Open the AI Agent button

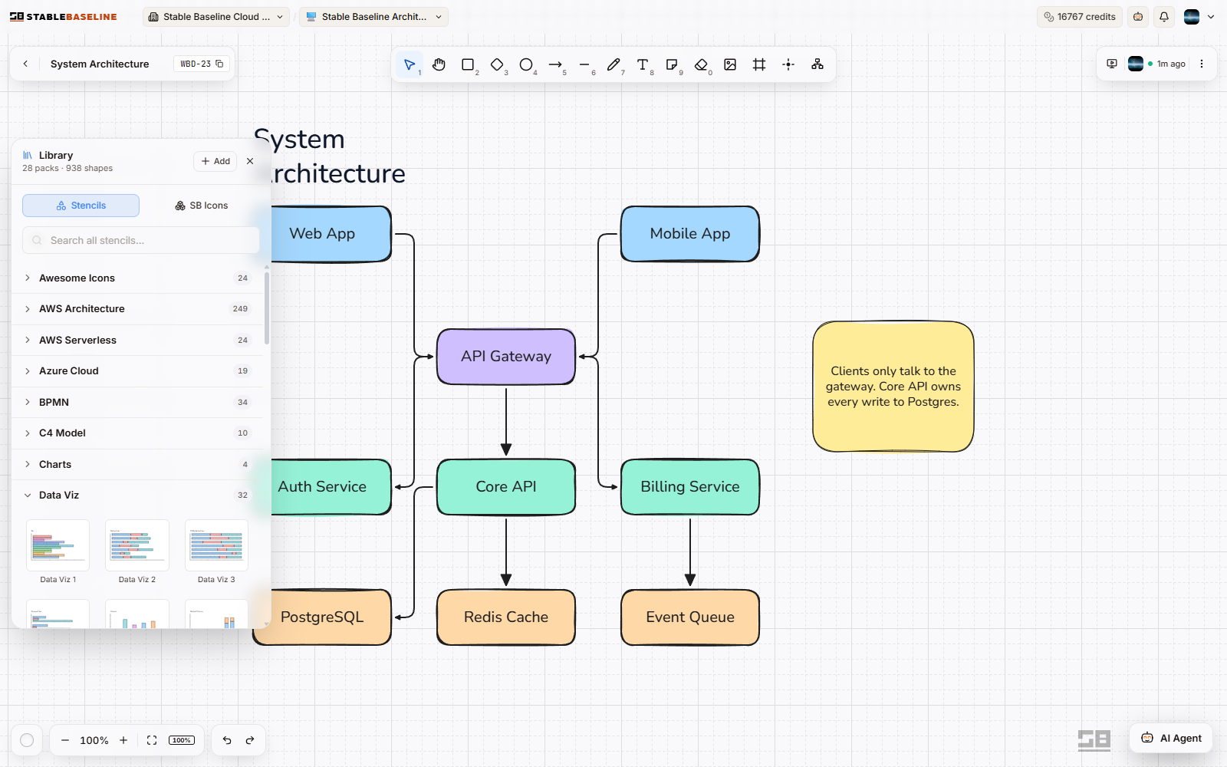(1171, 738)
